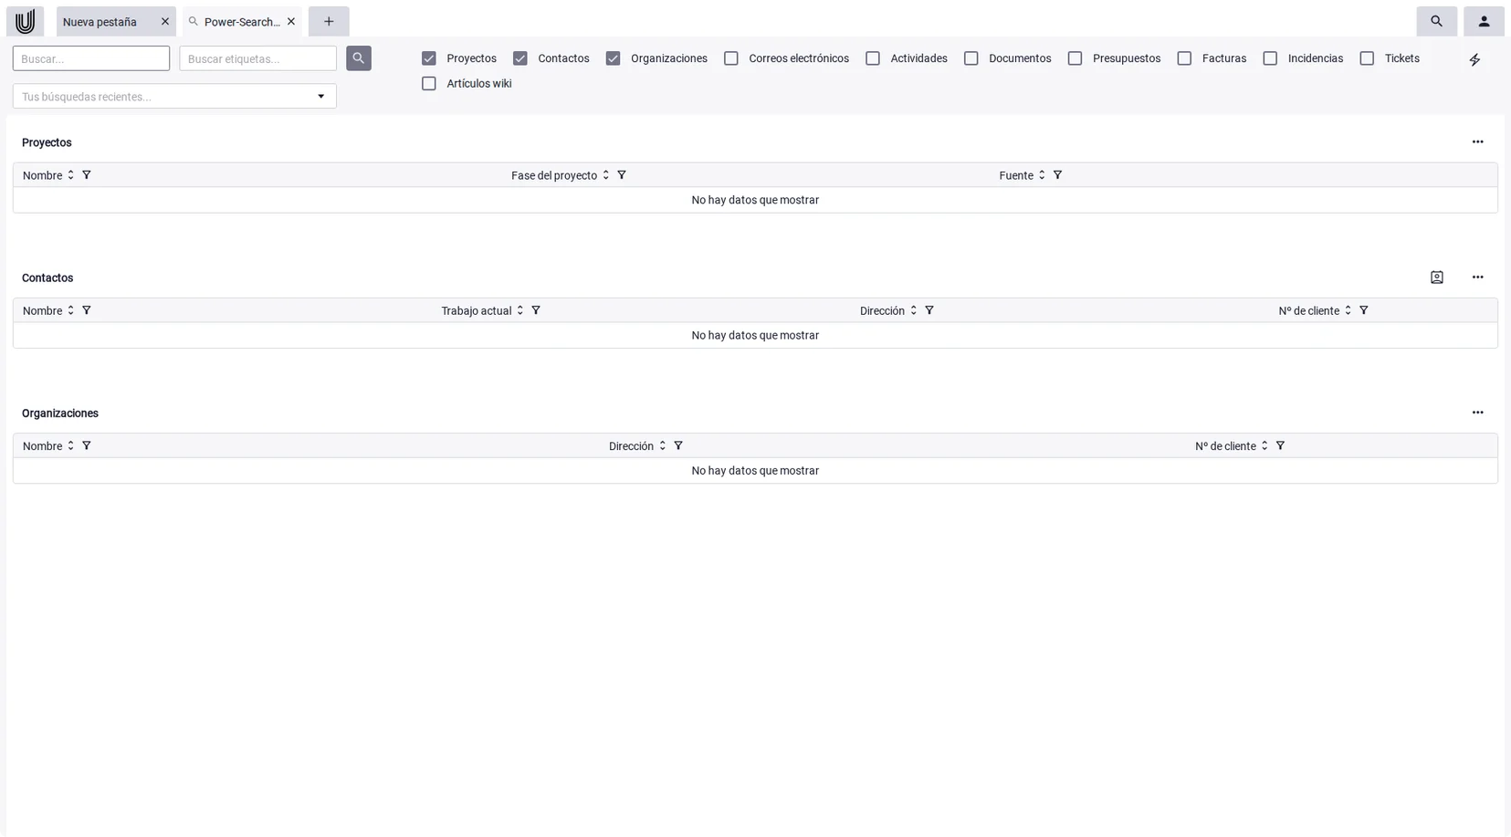1511x837 pixels.
Task: Click Contactos Nº de cliente header
Action: point(1308,311)
